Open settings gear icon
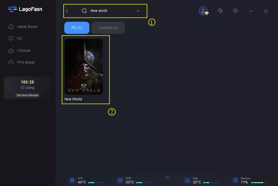Screen dimensions: 278x186 click(x=235, y=11)
